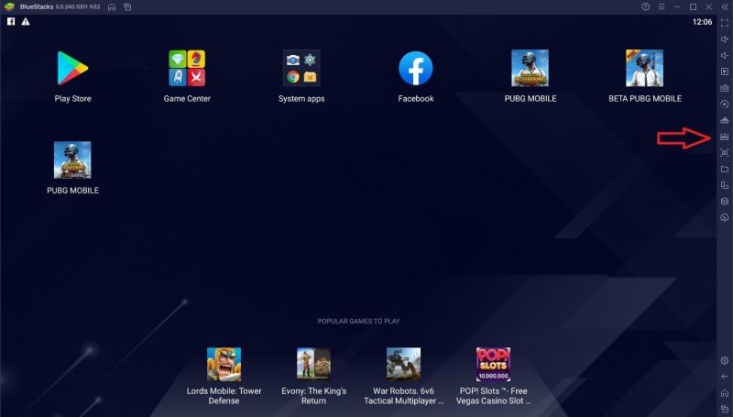Click the home icon in title bar
Screen dimensions: 733x417
[111, 6]
